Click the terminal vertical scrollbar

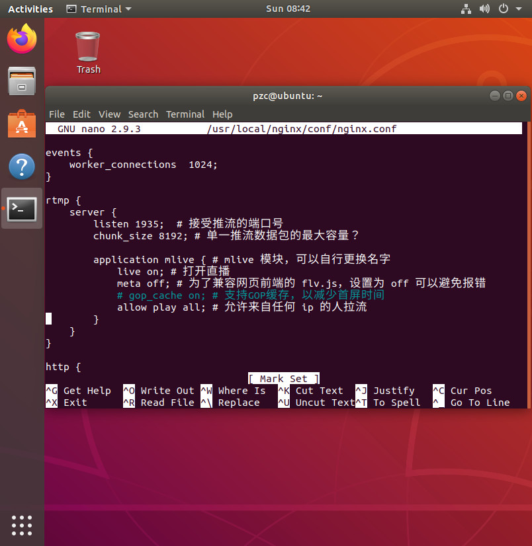(529, 264)
